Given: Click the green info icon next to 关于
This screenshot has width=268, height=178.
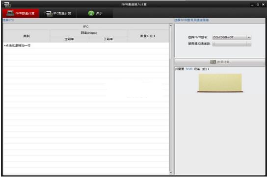Looking at the screenshot, I should pos(91,13).
